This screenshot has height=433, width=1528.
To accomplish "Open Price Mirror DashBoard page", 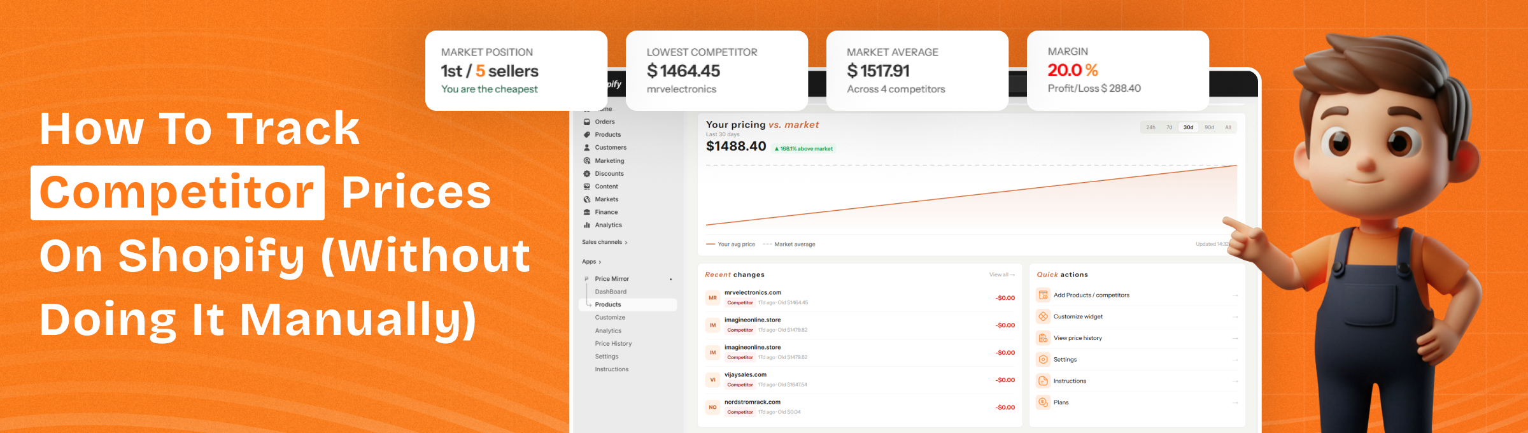I will tap(611, 292).
